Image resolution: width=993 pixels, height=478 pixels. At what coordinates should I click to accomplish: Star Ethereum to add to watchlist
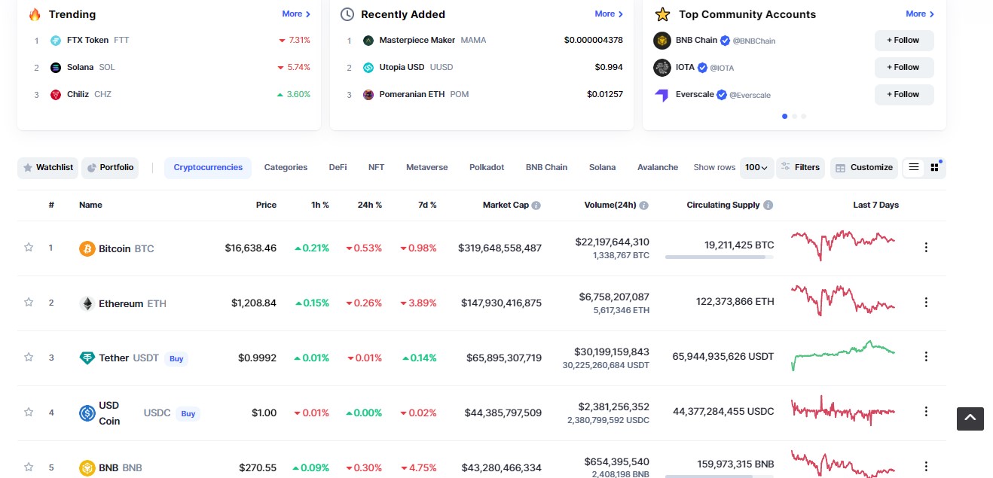click(29, 302)
